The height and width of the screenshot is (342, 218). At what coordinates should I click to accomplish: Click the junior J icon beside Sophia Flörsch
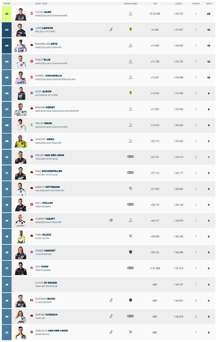tap(111, 316)
